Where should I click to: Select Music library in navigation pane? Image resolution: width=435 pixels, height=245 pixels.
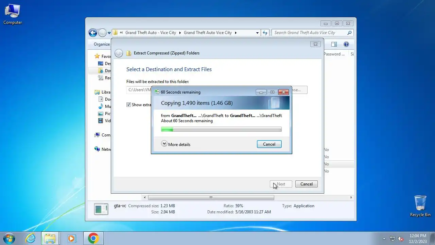105,106
